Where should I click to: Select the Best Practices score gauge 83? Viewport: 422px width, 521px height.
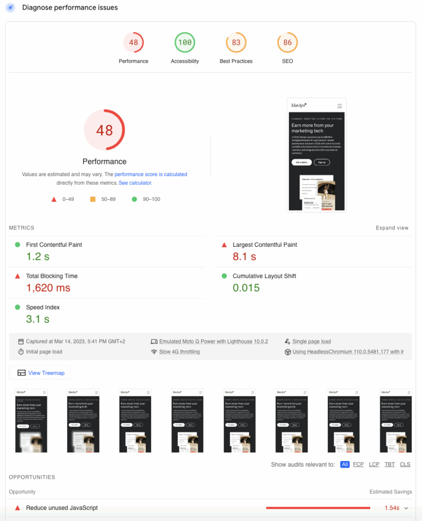[x=236, y=43]
